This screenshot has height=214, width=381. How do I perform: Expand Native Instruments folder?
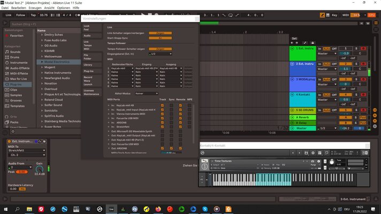(x=42, y=73)
